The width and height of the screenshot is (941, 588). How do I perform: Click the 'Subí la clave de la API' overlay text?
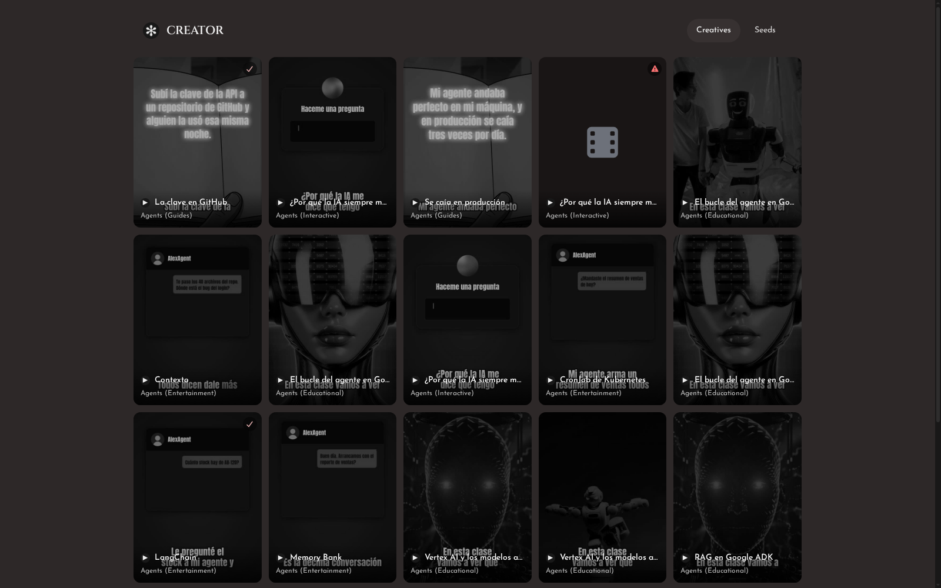click(198, 114)
